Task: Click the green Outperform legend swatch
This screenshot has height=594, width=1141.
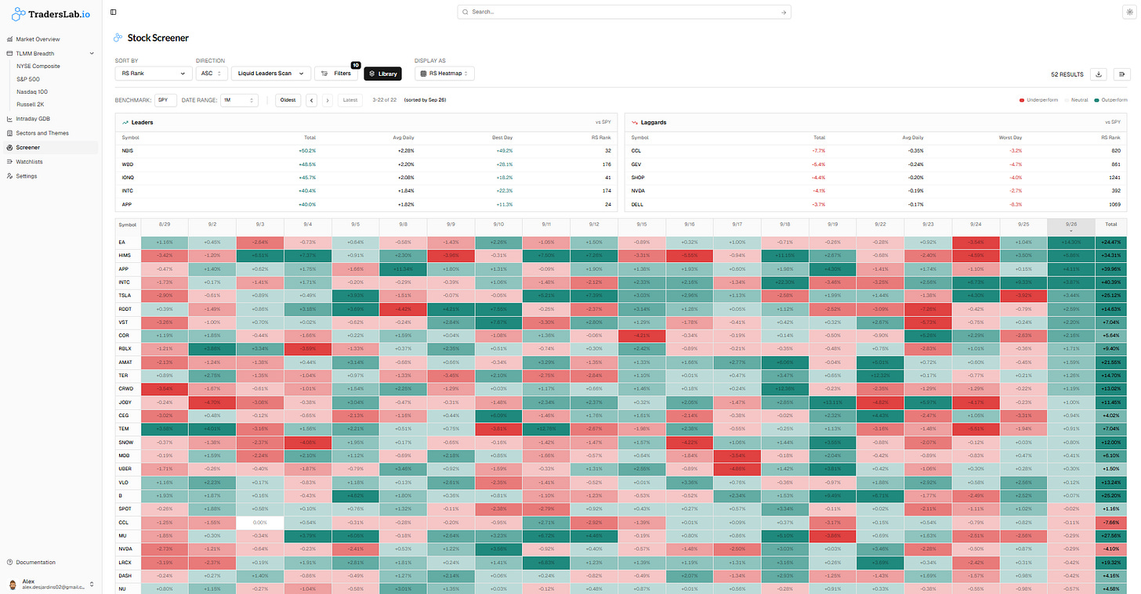Action: pyautogui.click(x=1098, y=100)
